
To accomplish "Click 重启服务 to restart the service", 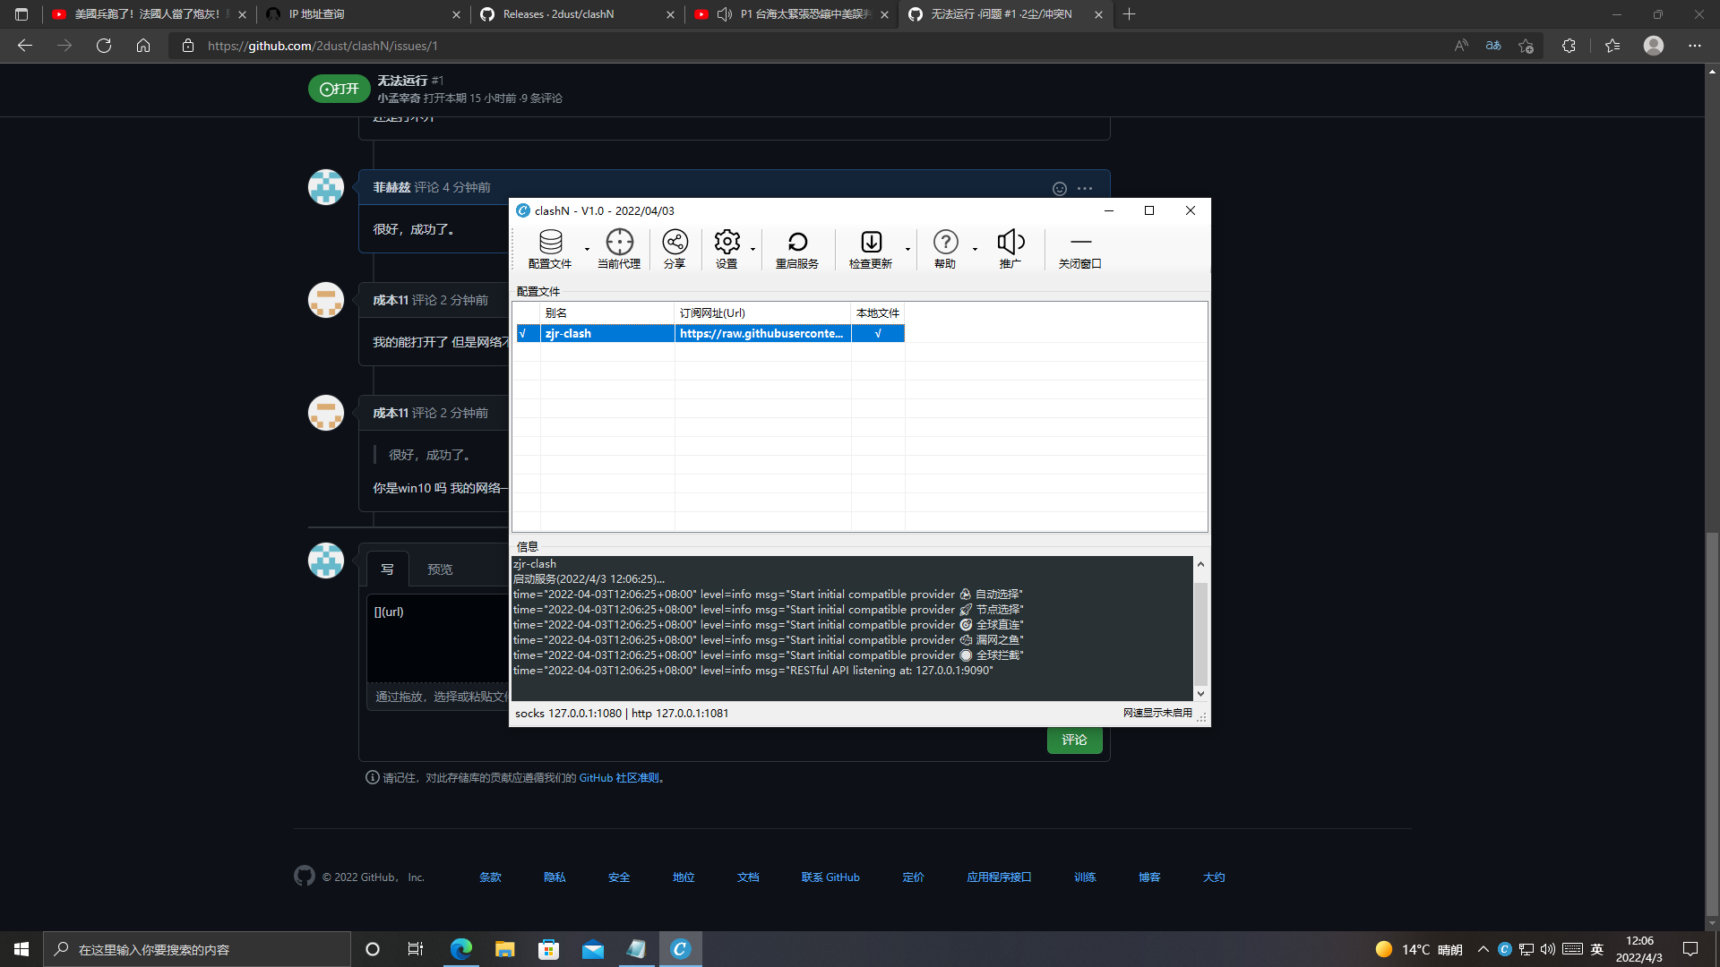I will [x=797, y=249].
